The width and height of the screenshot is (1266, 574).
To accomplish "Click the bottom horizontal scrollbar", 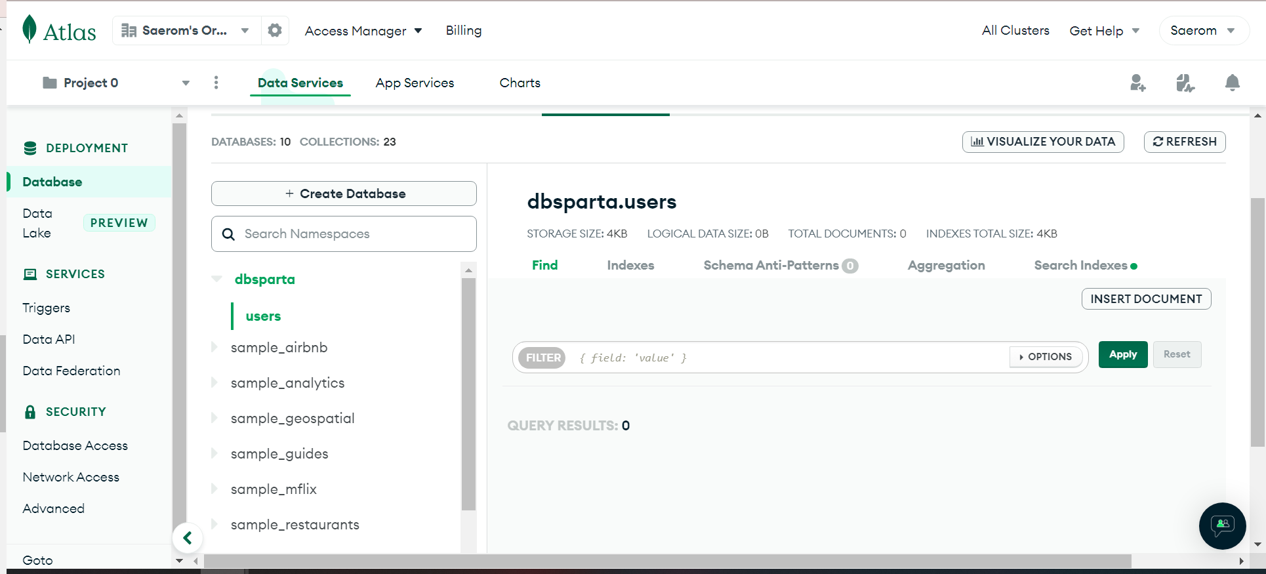I will (668, 562).
